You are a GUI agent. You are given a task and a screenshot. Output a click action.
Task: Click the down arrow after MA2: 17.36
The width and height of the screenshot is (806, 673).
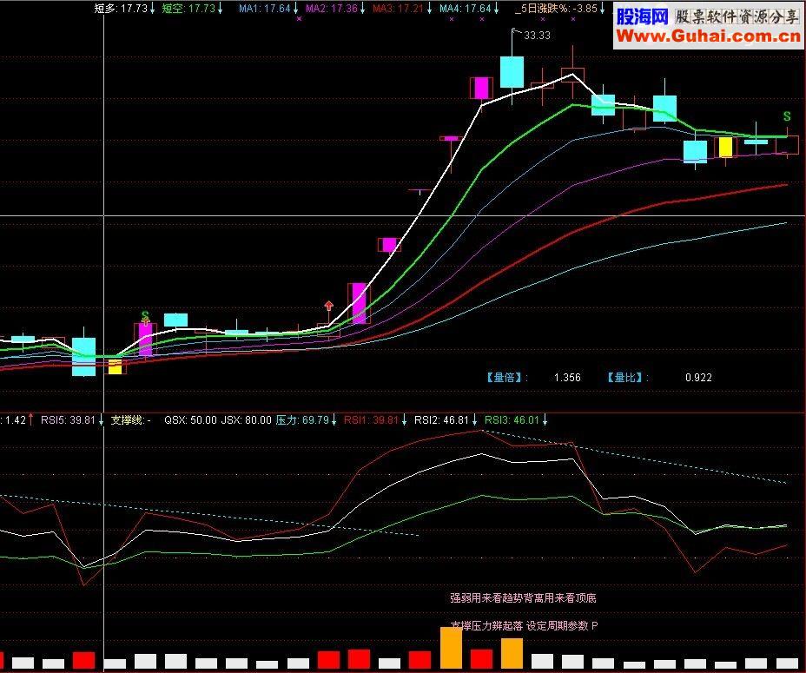(x=362, y=9)
